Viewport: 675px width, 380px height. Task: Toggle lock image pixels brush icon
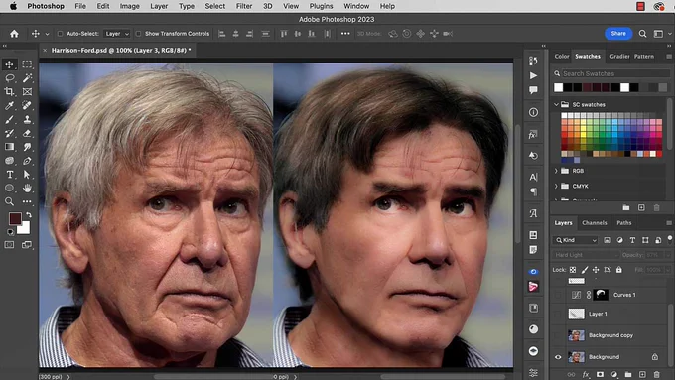pyautogui.click(x=584, y=270)
